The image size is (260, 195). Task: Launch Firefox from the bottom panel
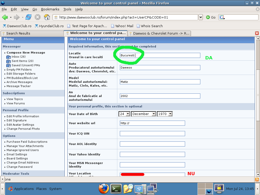tap(104, 189)
